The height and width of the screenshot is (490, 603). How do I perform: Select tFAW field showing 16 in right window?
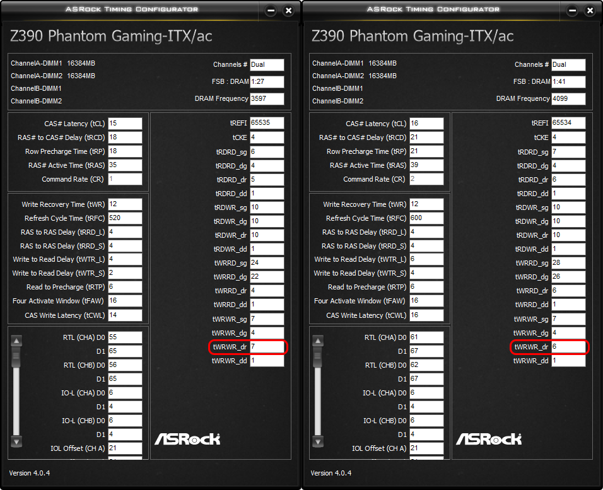pos(426,301)
